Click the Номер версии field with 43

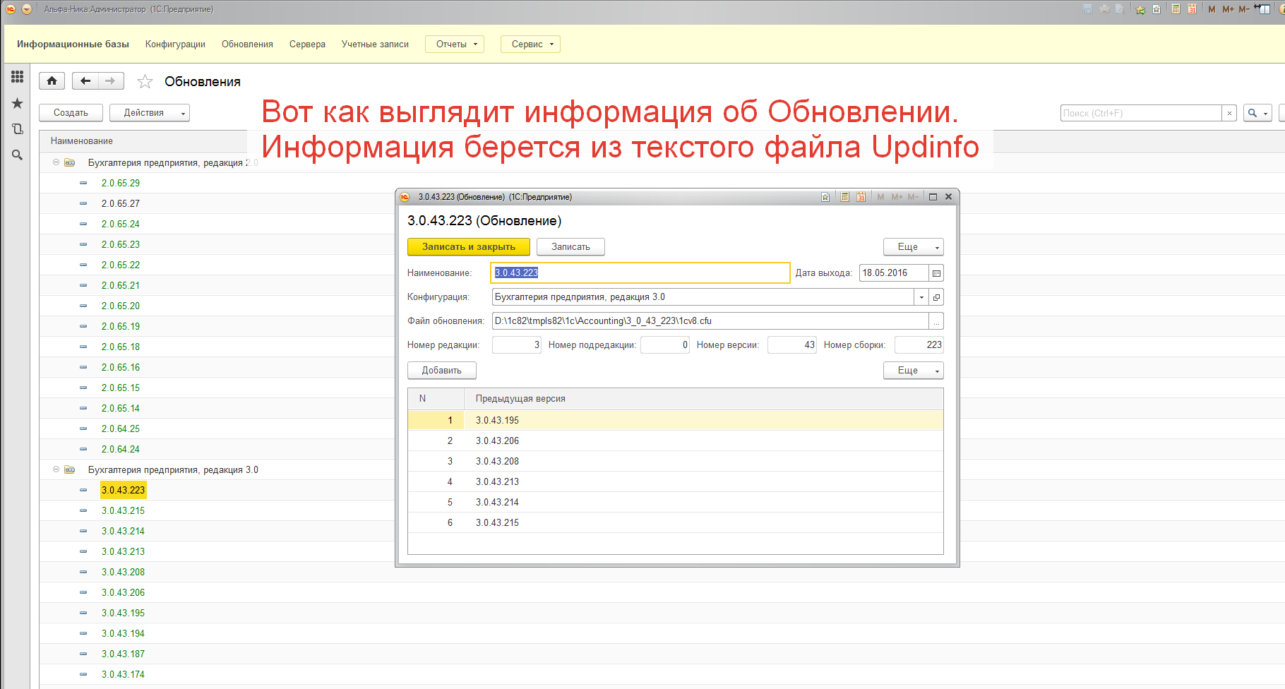792,345
